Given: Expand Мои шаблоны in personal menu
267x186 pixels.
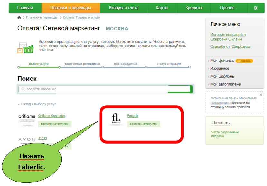Looking at the screenshot, I should (222, 76).
